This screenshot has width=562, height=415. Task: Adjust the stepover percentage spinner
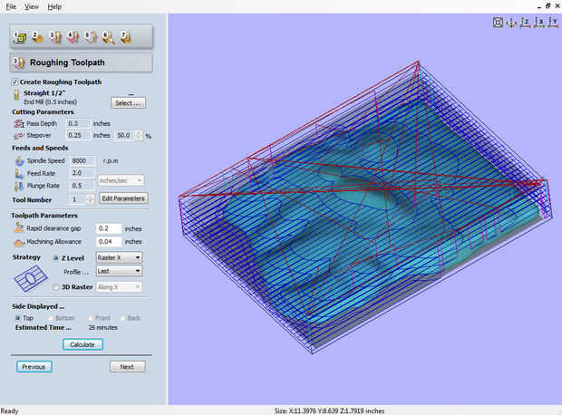[139, 136]
